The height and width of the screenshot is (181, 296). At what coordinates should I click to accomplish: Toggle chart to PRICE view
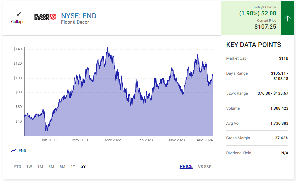click(x=186, y=167)
